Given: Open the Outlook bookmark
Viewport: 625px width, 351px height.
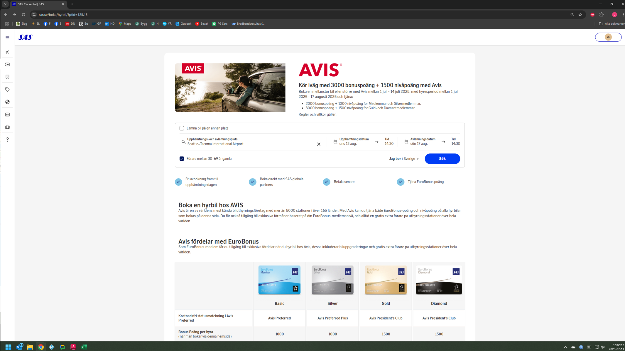Looking at the screenshot, I should (183, 23).
